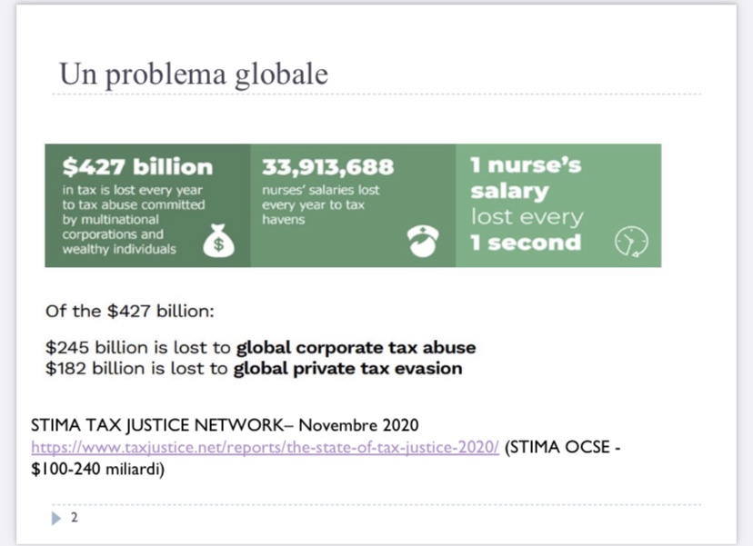Click the nurse head icon
This screenshot has height=546, width=753.
[423, 242]
